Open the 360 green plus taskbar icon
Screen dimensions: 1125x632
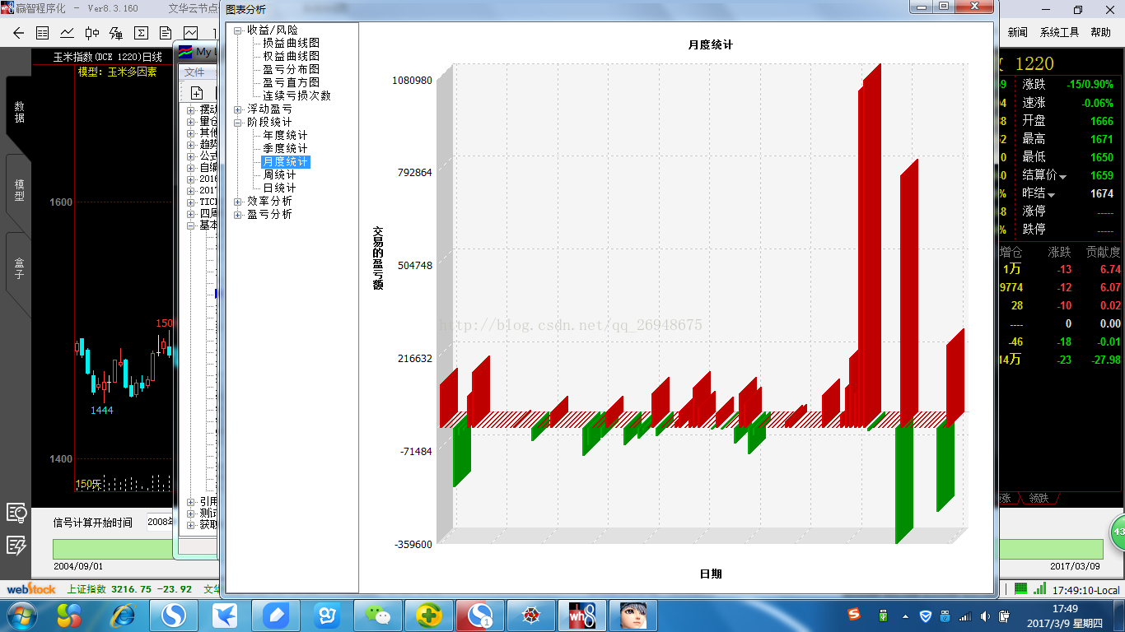point(430,615)
